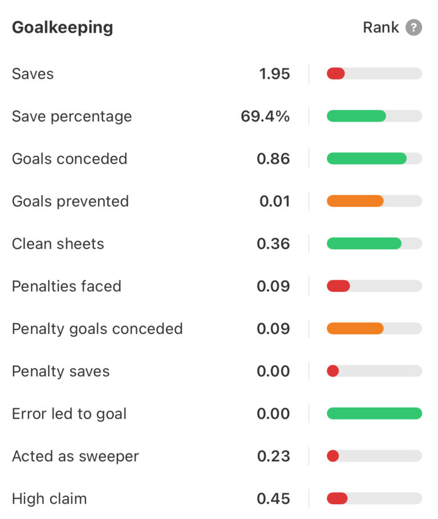Click the red Penalty saves rank dot
The height and width of the screenshot is (519, 438).
(x=333, y=371)
